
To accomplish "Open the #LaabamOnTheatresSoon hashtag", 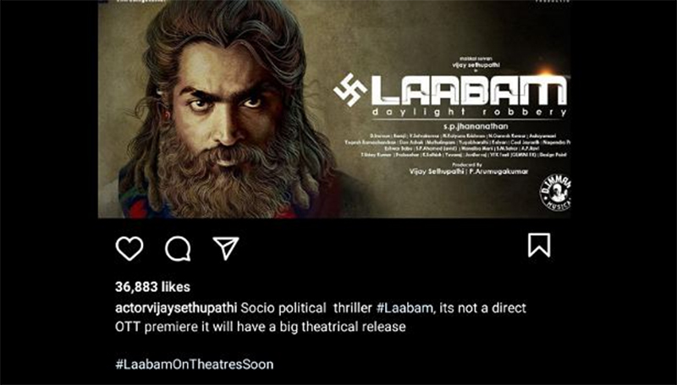I will [195, 365].
